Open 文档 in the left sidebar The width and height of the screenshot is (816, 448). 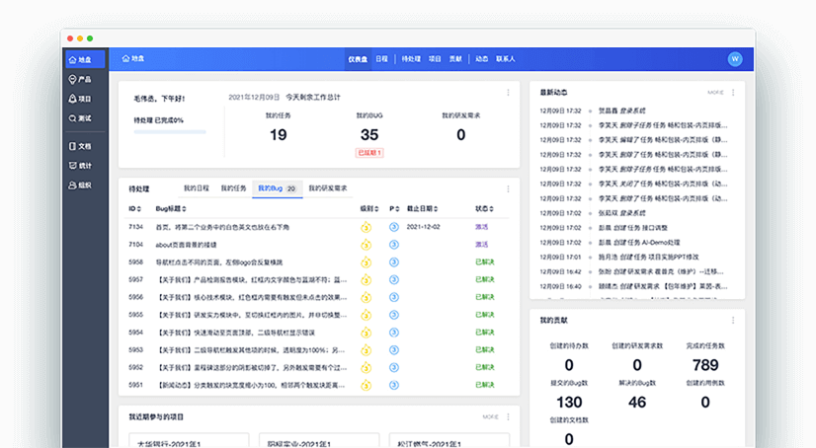pyautogui.click(x=80, y=146)
